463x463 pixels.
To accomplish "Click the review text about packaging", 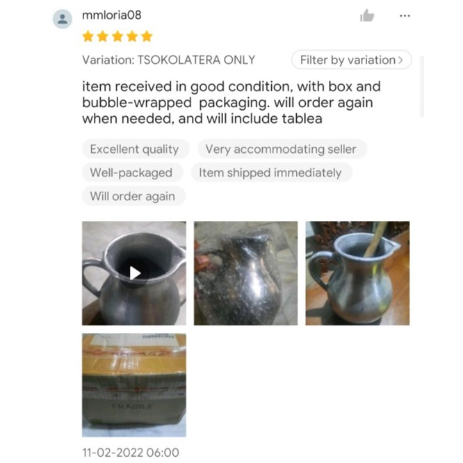I will pyautogui.click(x=231, y=102).
